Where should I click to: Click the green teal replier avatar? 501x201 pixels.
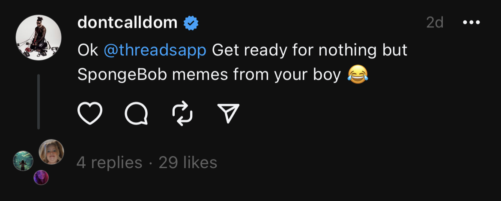click(23, 161)
